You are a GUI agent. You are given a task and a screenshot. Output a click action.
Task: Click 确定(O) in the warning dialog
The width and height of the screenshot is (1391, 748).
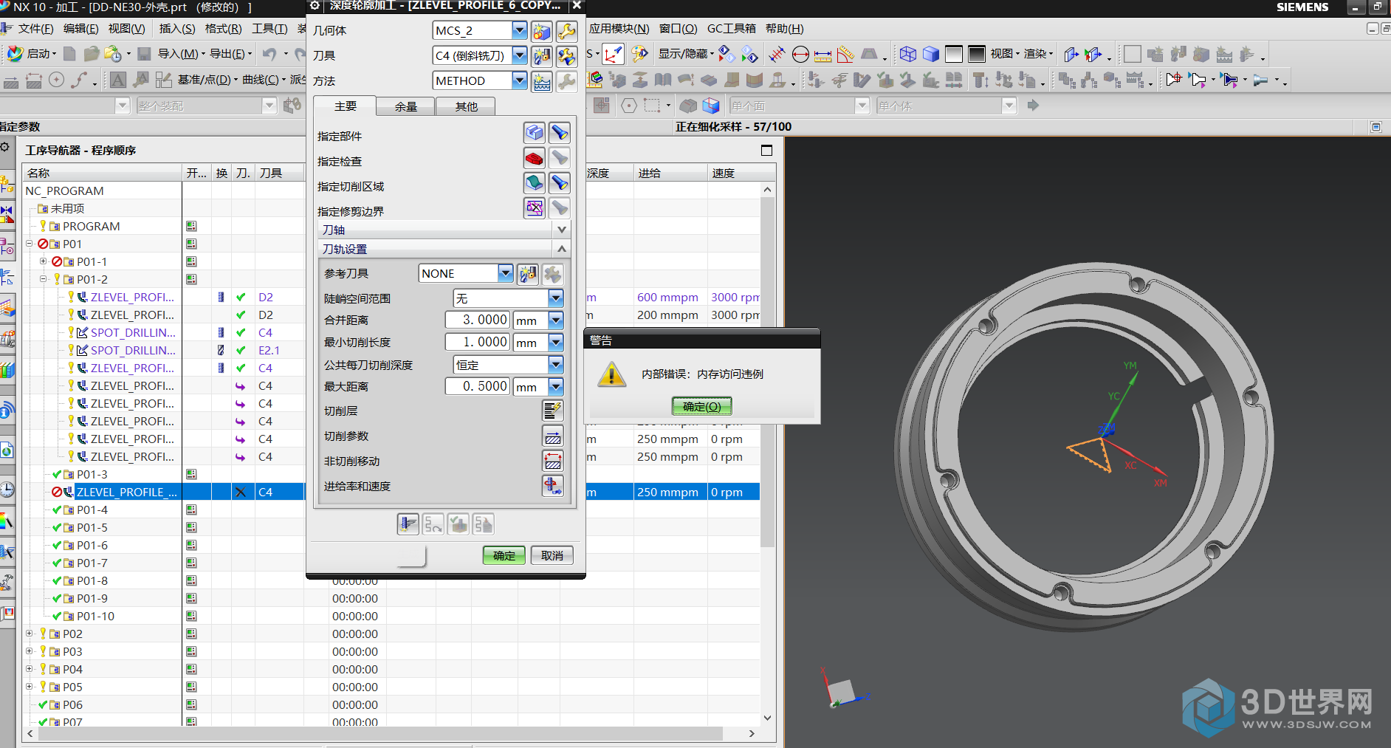(701, 406)
